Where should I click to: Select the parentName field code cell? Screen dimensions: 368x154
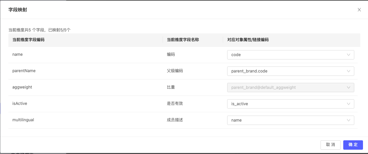click(24, 71)
